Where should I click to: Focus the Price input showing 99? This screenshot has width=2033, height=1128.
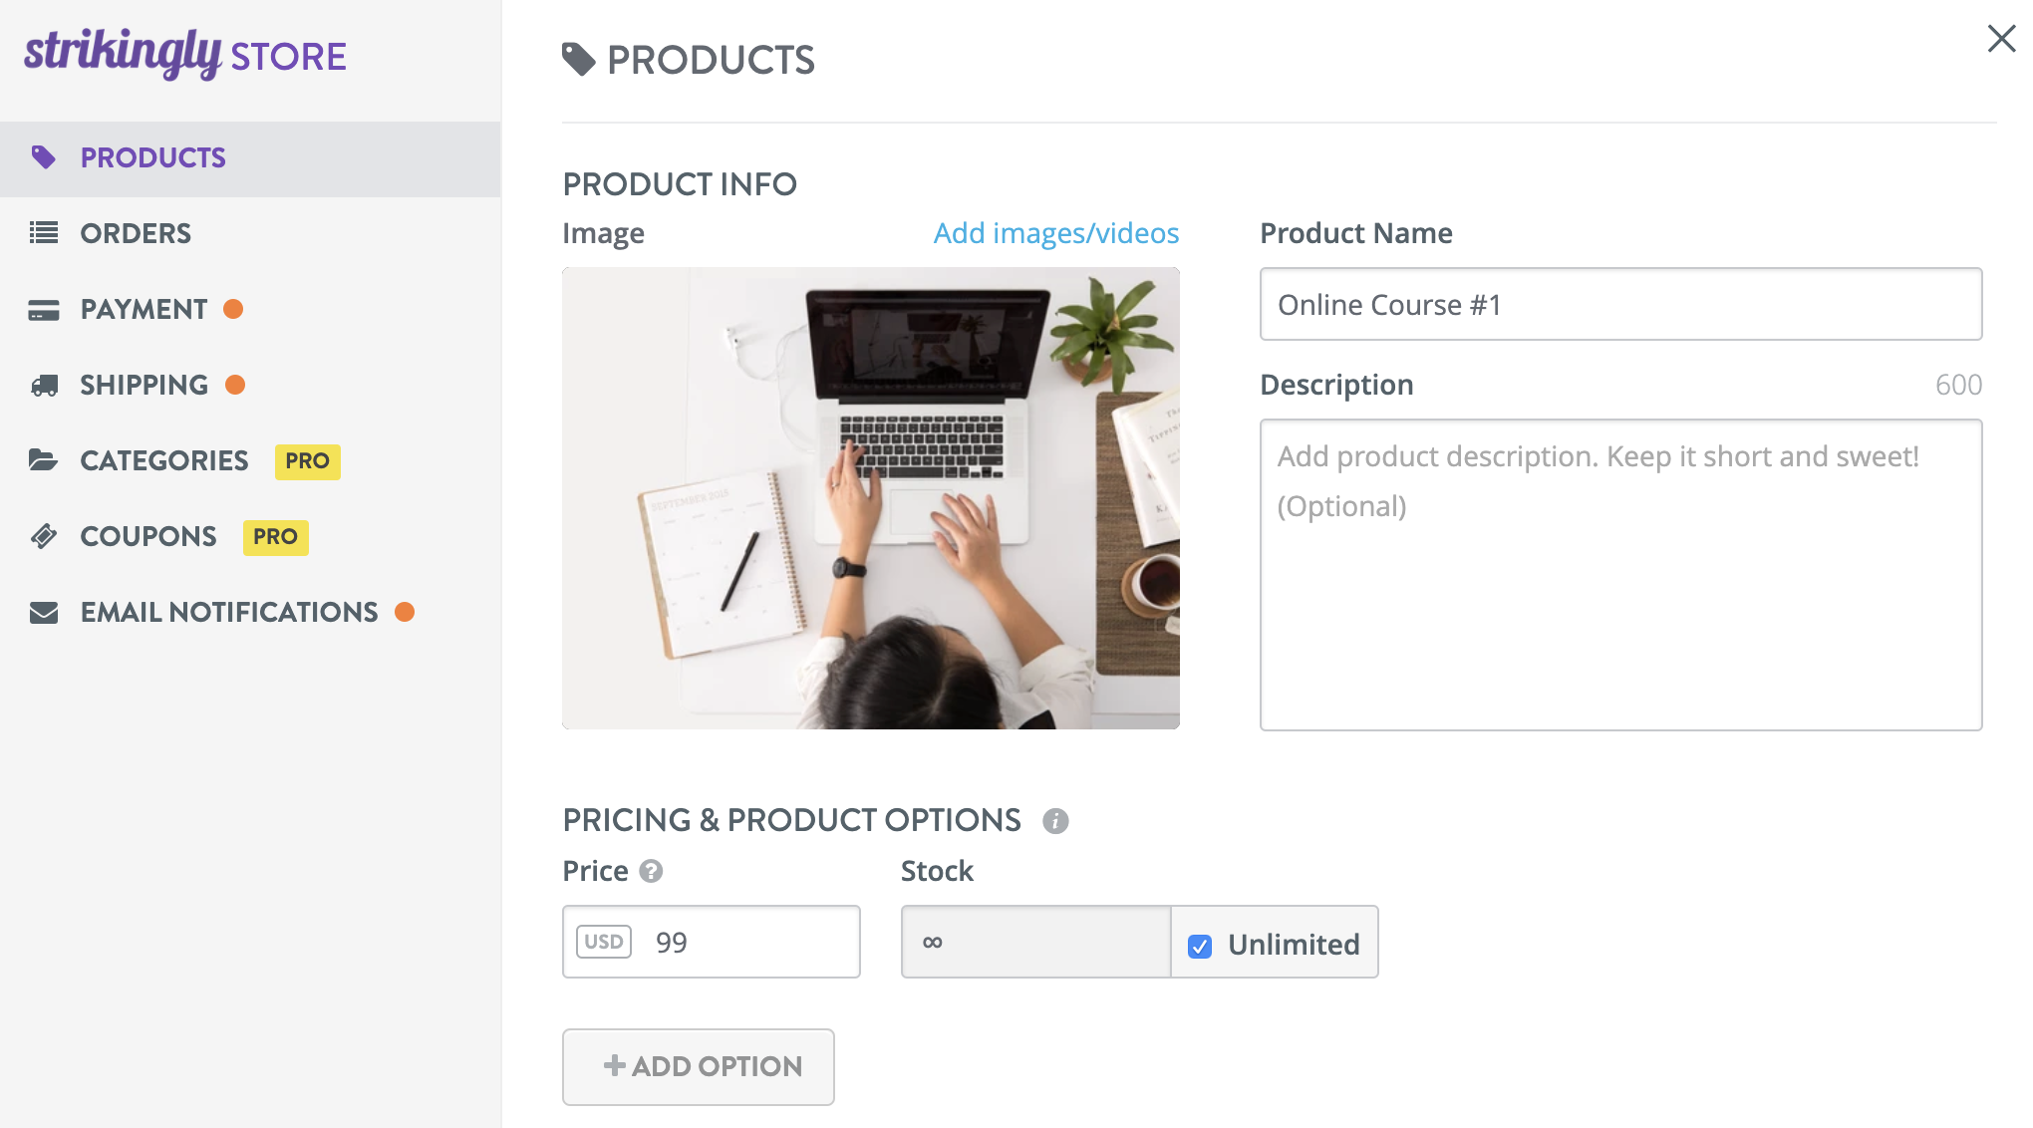[x=747, y=943]
